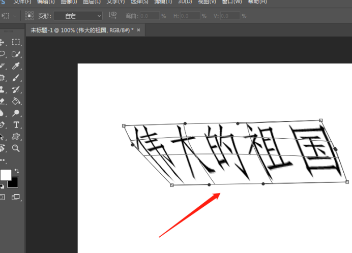Expand the tool preset picker arrow
The height and width of the screenshot is (253, 352).
15,16
